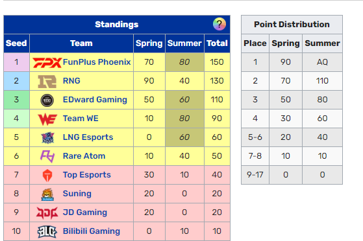Image resolution: width=363 pixels, height=241 pixels.
Task: Click the LNG Esports logo
Action: pos(47,138)
